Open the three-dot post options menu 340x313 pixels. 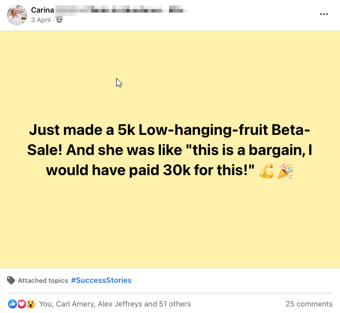coord(324,14)
